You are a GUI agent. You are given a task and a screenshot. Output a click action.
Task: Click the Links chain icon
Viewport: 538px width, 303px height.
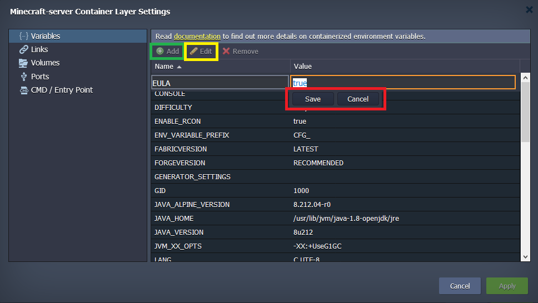pyautogui.click(x=23, y=49)
